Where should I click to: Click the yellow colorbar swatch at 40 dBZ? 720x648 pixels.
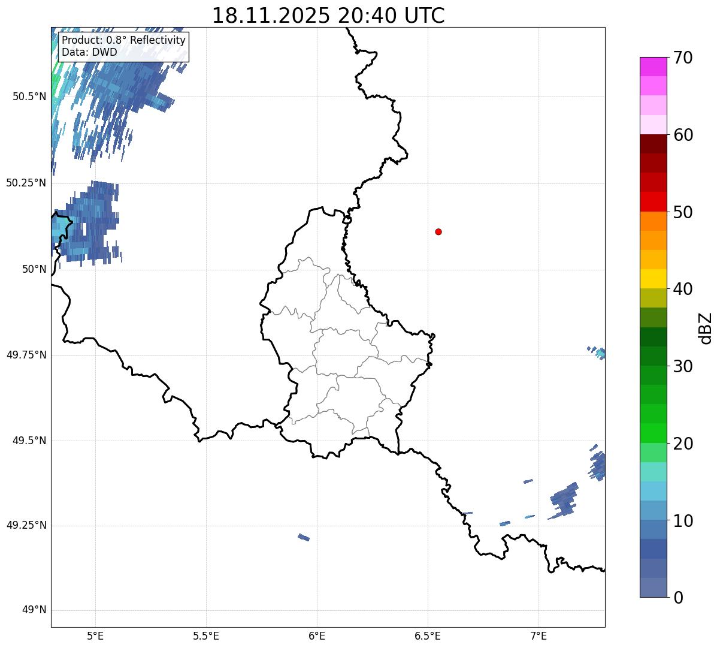pyautogui.click(x=653, y=279)
